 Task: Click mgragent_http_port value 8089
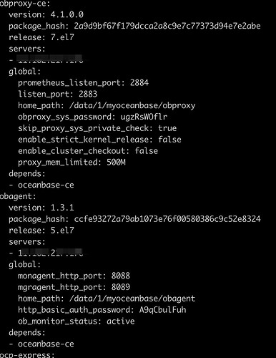[x=121, y=287]
